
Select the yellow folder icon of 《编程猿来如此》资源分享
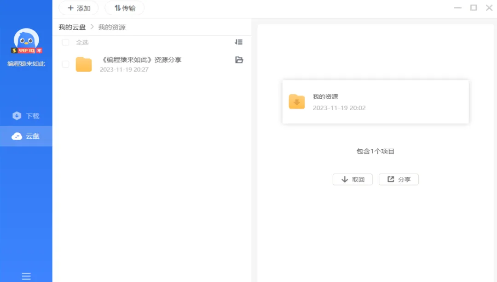[84, 64]
